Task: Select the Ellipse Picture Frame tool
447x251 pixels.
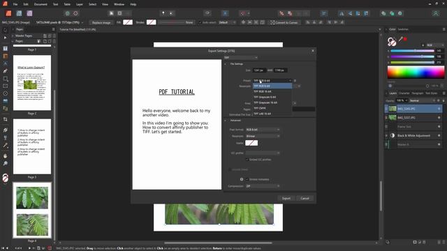Action: coord(5,93)
